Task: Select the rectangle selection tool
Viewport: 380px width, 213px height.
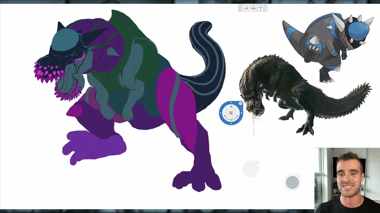Action: [245, 7]
